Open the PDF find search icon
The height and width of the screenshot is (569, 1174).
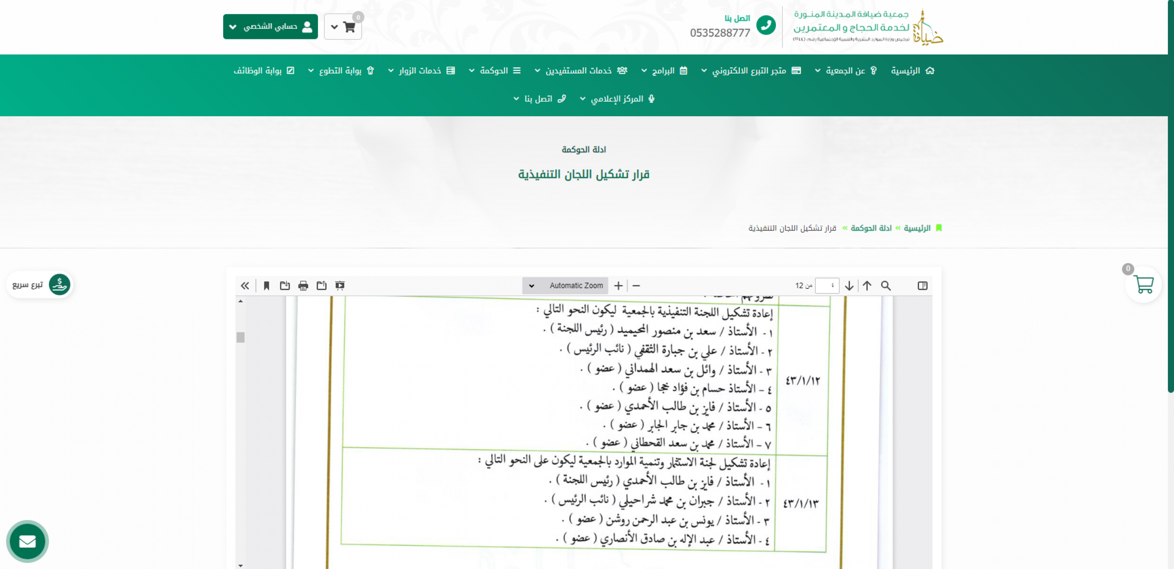(885, 285)
